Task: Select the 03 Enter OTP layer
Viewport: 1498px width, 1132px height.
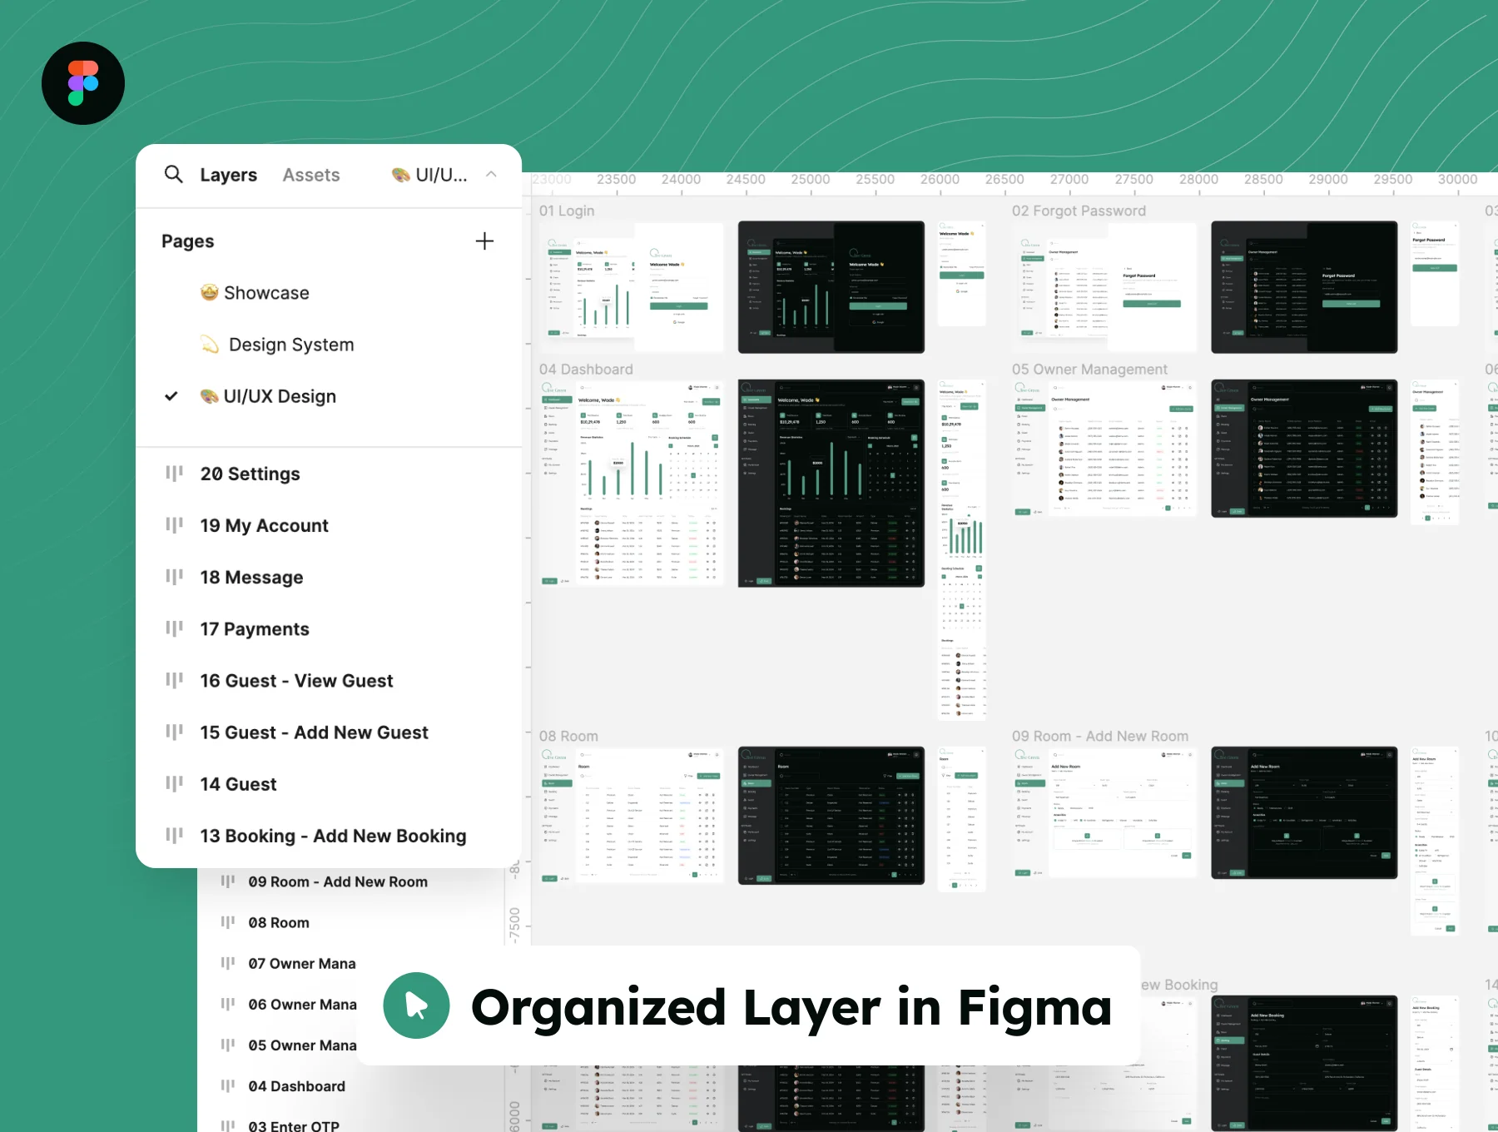Action: 294,1126
